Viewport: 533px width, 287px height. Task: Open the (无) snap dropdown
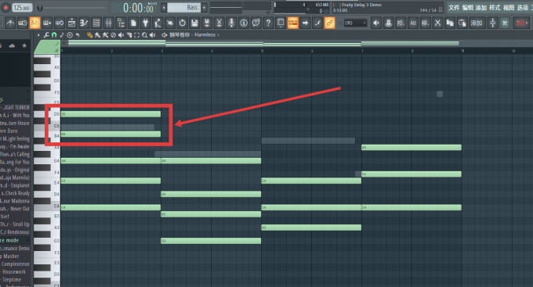pyautogui.click(x=355, y=23)
